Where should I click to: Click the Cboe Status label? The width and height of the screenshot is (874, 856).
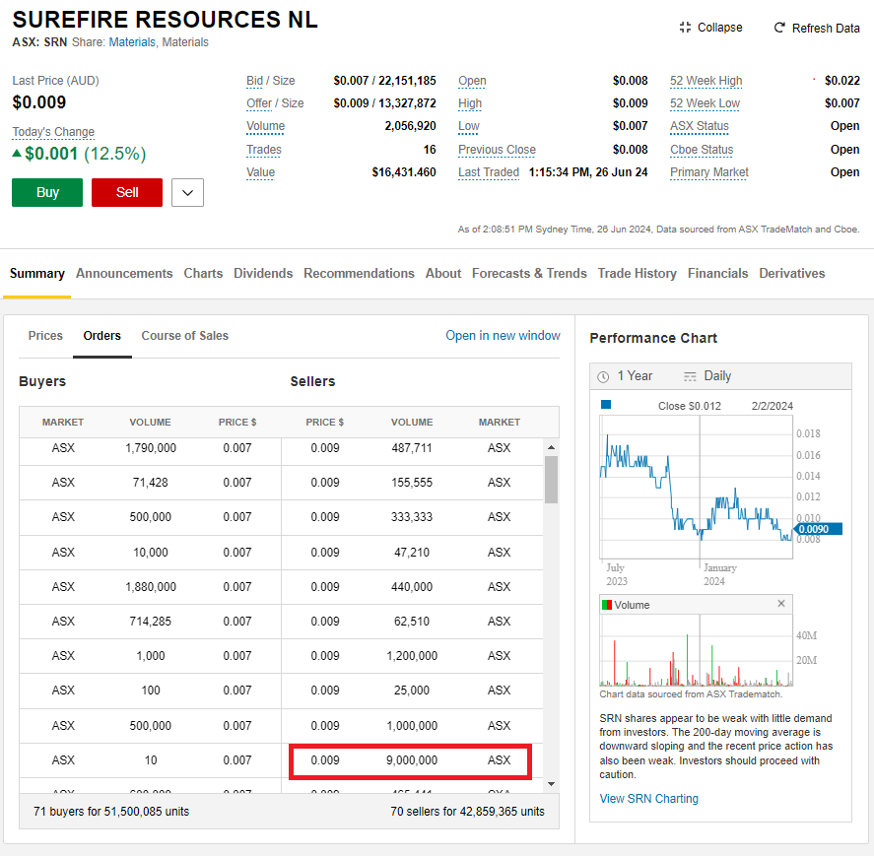(x=702, y=150)
